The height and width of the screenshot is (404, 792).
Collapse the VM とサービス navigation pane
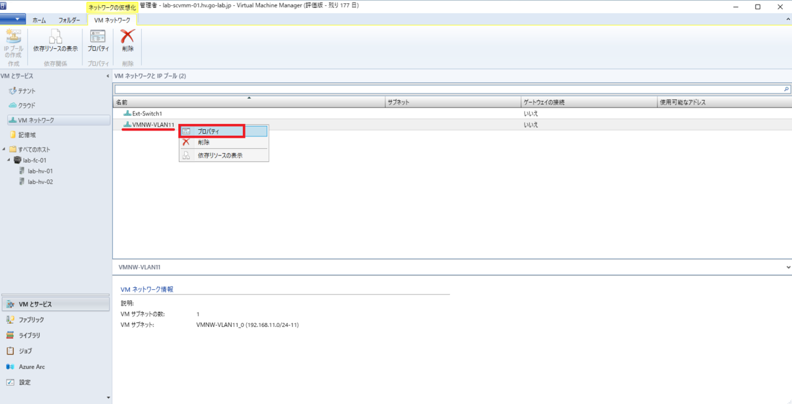coord(108,76)
